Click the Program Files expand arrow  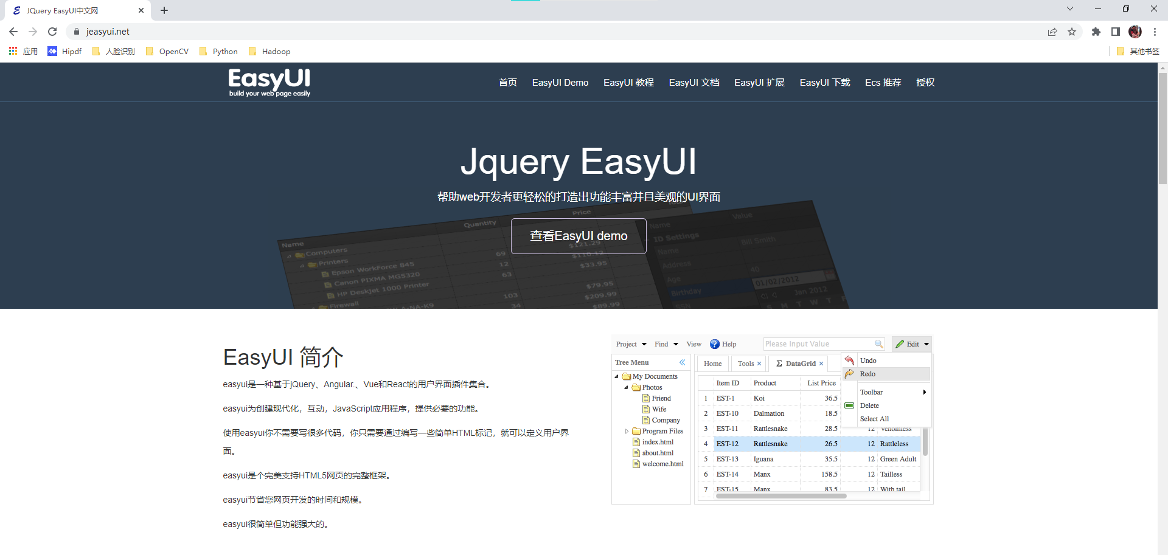[x=627, y=431]
